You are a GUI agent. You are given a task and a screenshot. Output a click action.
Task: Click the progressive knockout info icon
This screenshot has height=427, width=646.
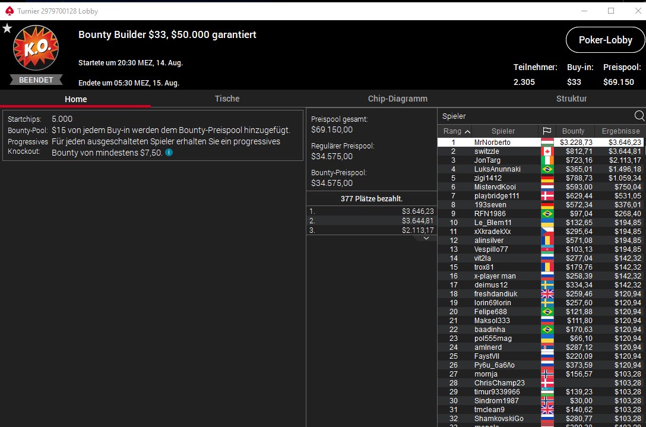tap(169, 153)
